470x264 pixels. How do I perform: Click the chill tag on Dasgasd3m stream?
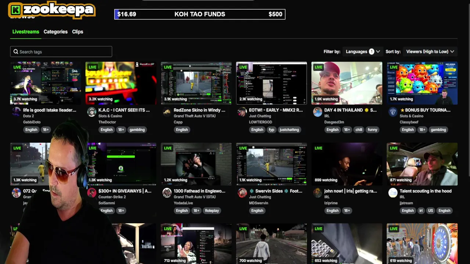[359, 130]
